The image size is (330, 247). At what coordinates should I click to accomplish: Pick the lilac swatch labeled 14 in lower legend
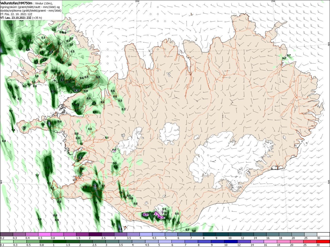[257, 242]
